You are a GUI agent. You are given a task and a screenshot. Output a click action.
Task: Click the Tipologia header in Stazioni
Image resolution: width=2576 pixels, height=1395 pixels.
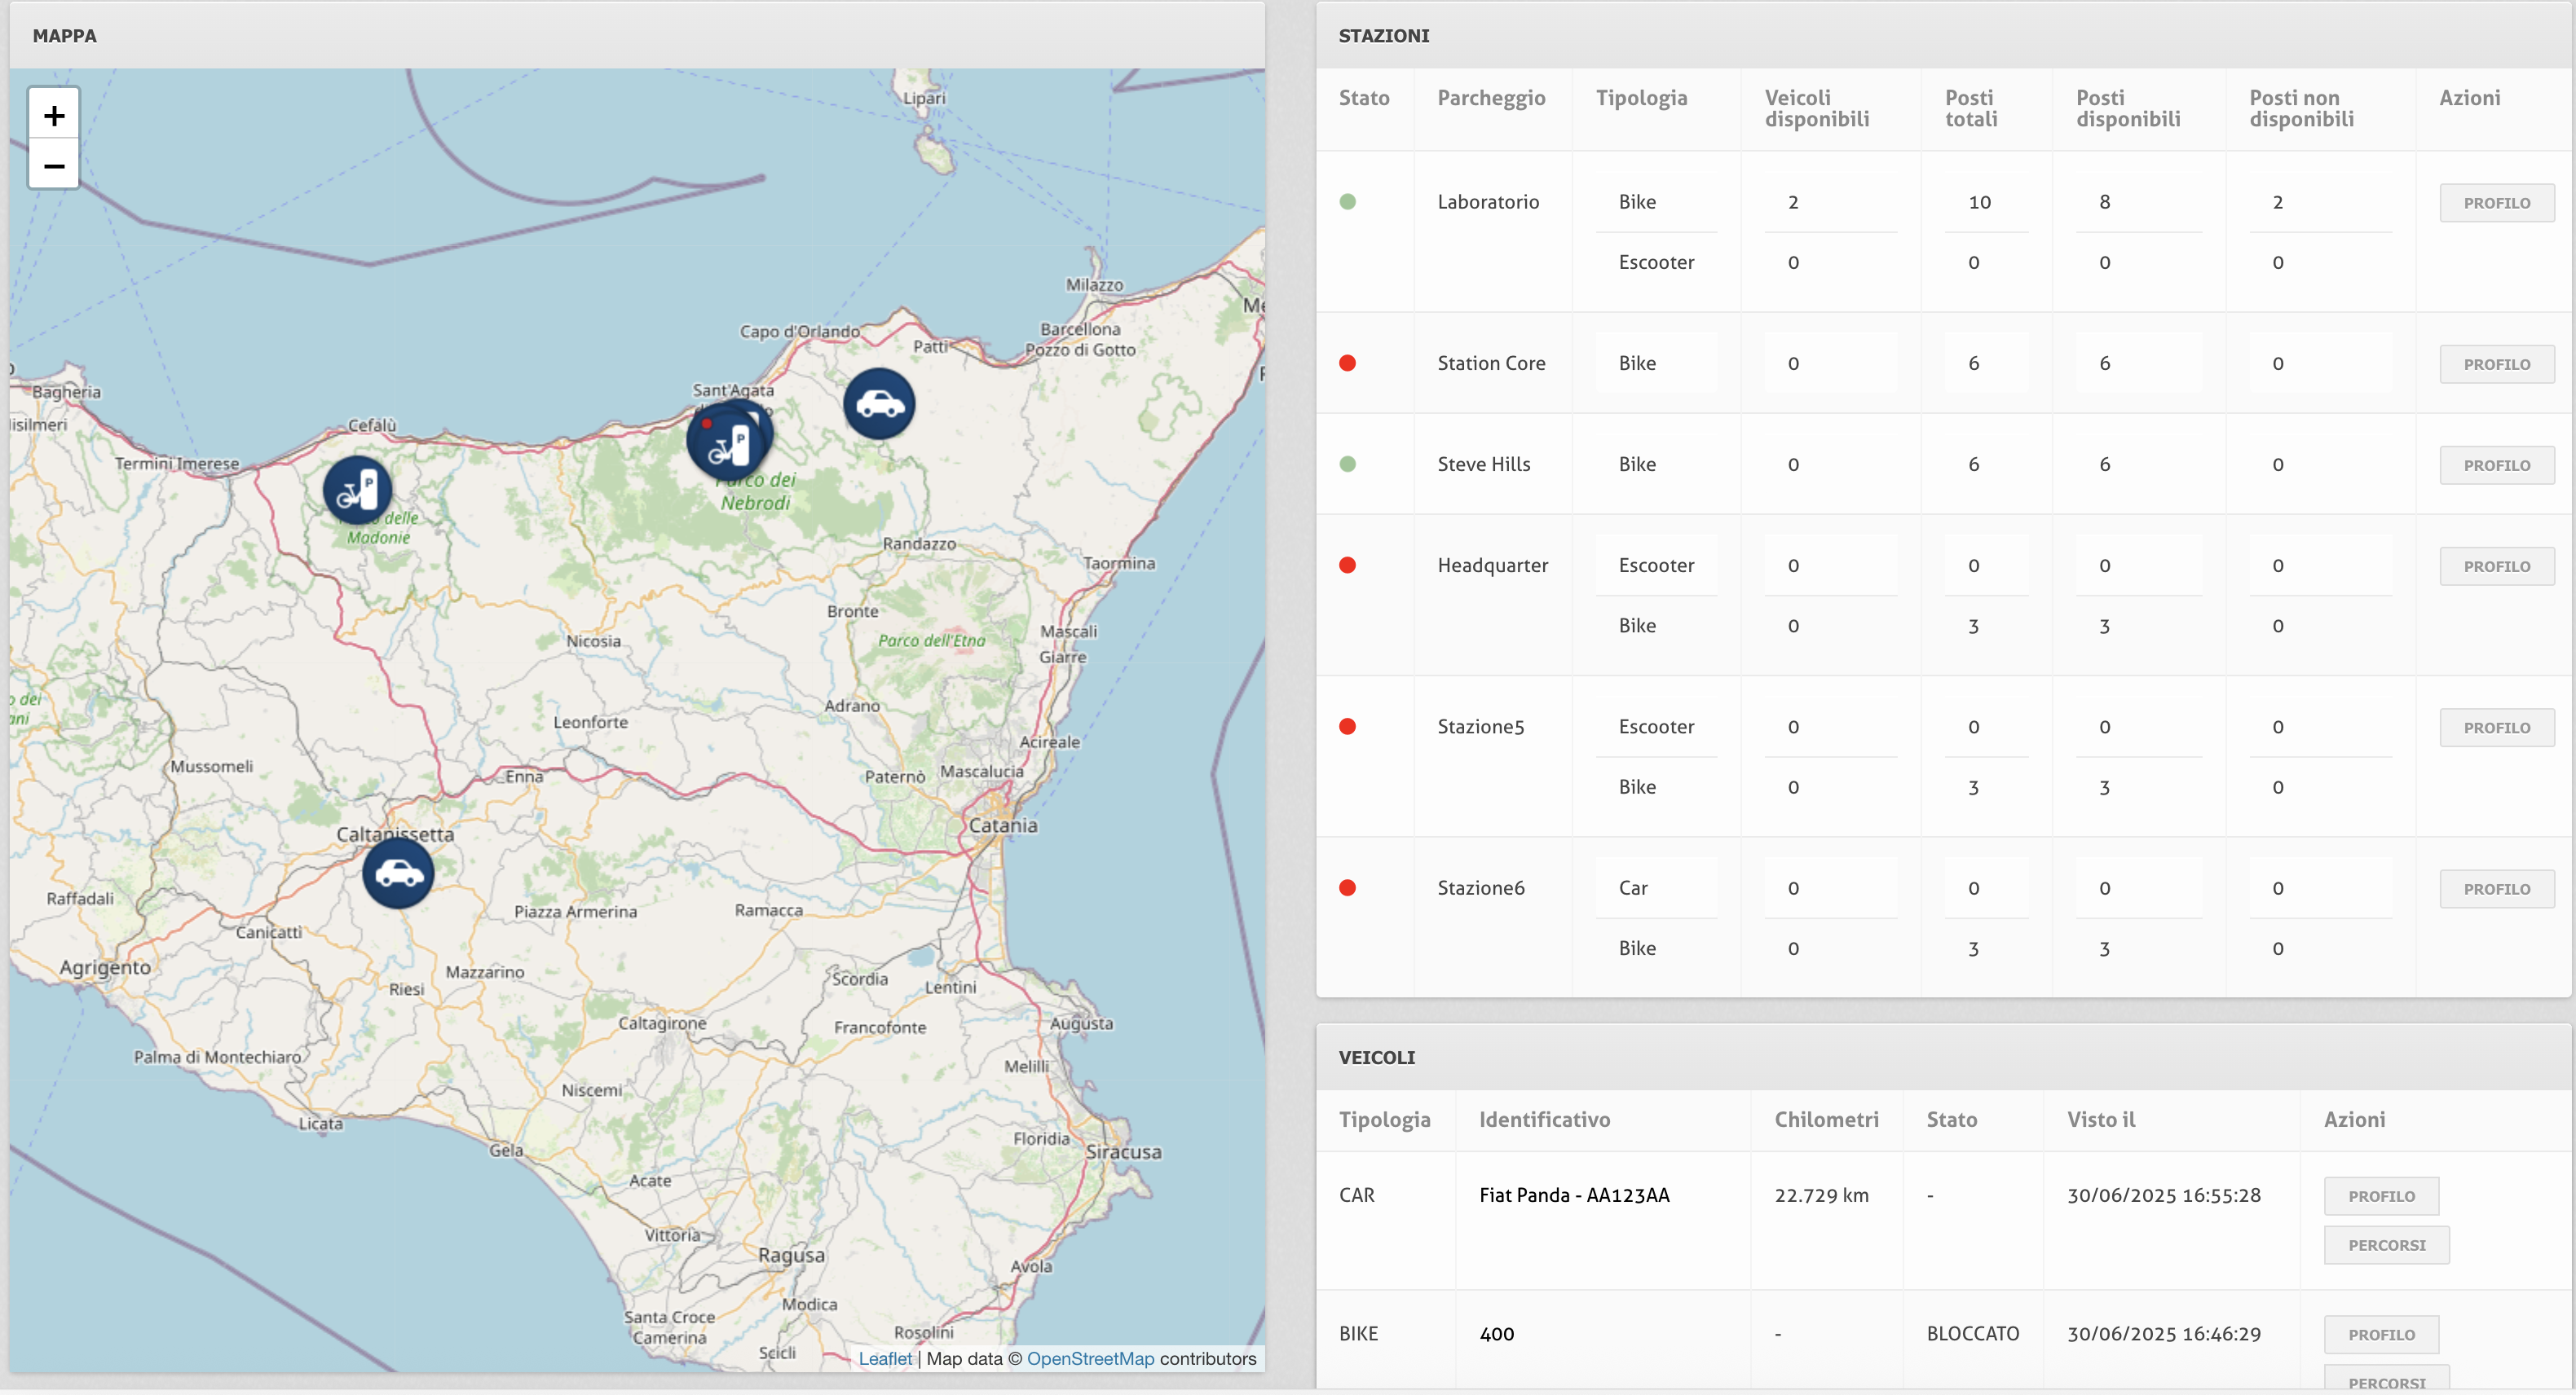point(1641,98)
